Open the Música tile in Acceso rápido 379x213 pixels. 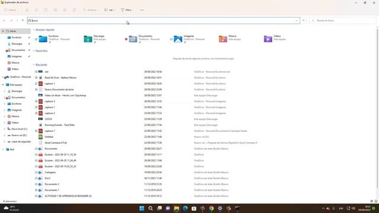click(230, 38)
